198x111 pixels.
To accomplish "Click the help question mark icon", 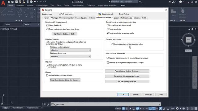I will pyautogui.click(x=180, y=2).
